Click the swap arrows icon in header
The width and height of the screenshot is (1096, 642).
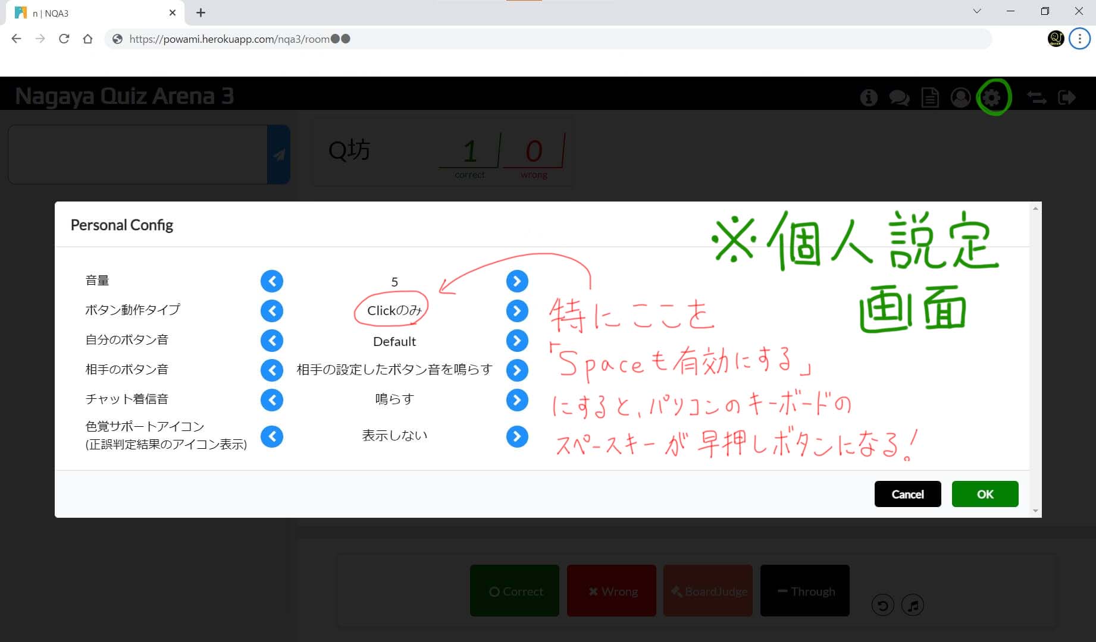pyautogui.click(x=1036, y=97)
